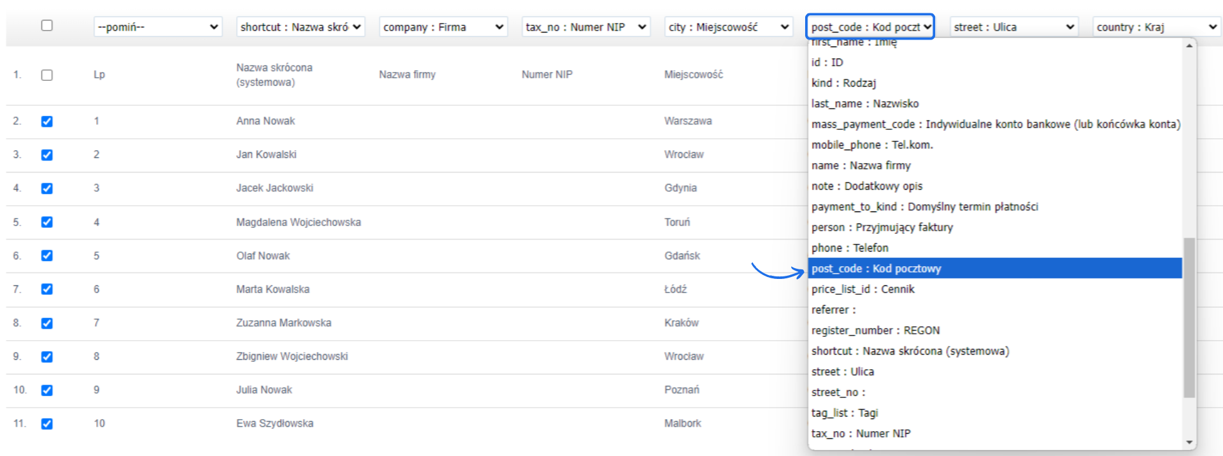Image resolution: width=1223 pixels, height=456 pixels.
Task: Uncheck the checkbox for Ewa Szydłowska row
Action: pyautogui.click(x=46, y=424)
